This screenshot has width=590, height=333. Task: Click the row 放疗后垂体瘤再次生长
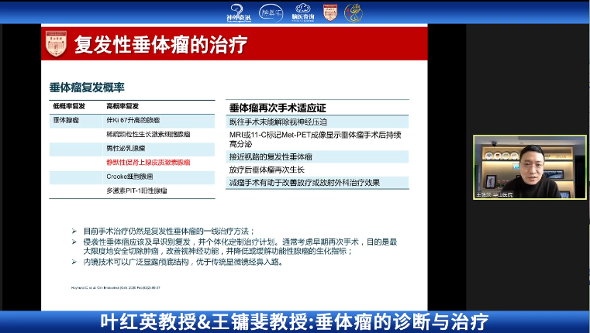tap(317, 170)
